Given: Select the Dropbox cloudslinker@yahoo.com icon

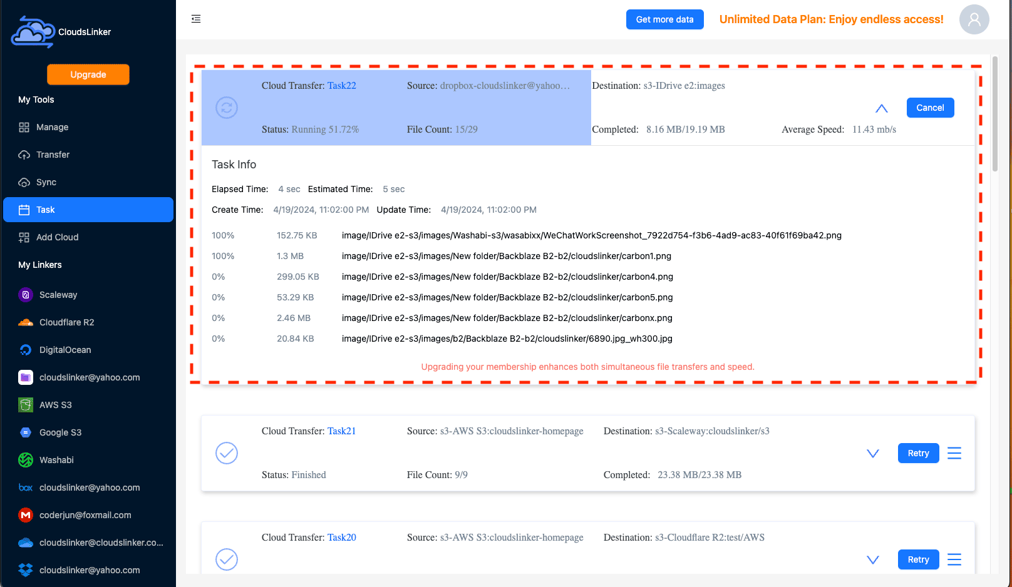Looking at the screenshot, I should [x=26, y=570].
